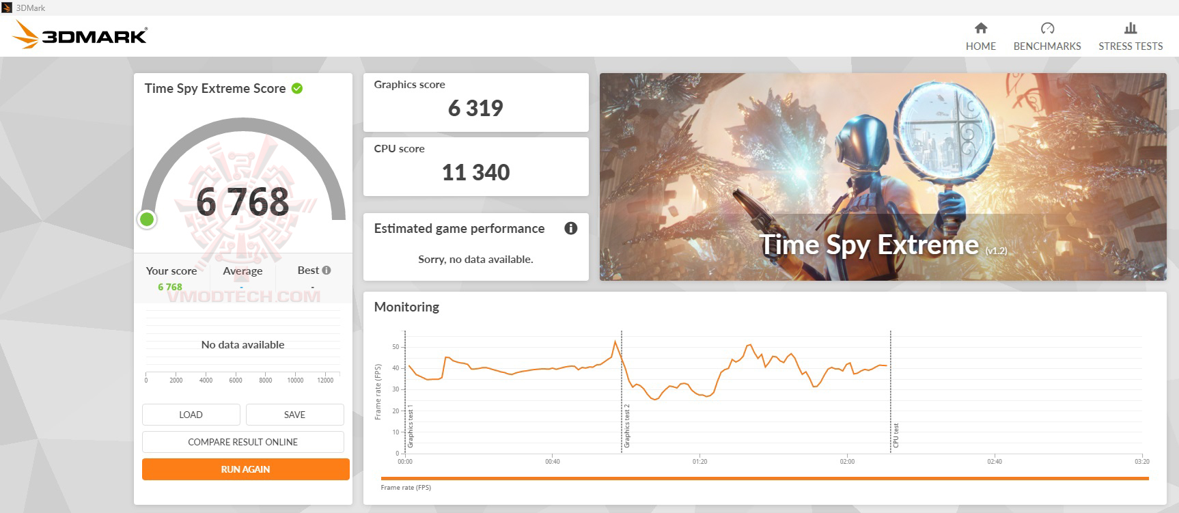Click the 03:20 time axis label
The width and height of the screenshot is (1179, 513).
[1142, 462]
